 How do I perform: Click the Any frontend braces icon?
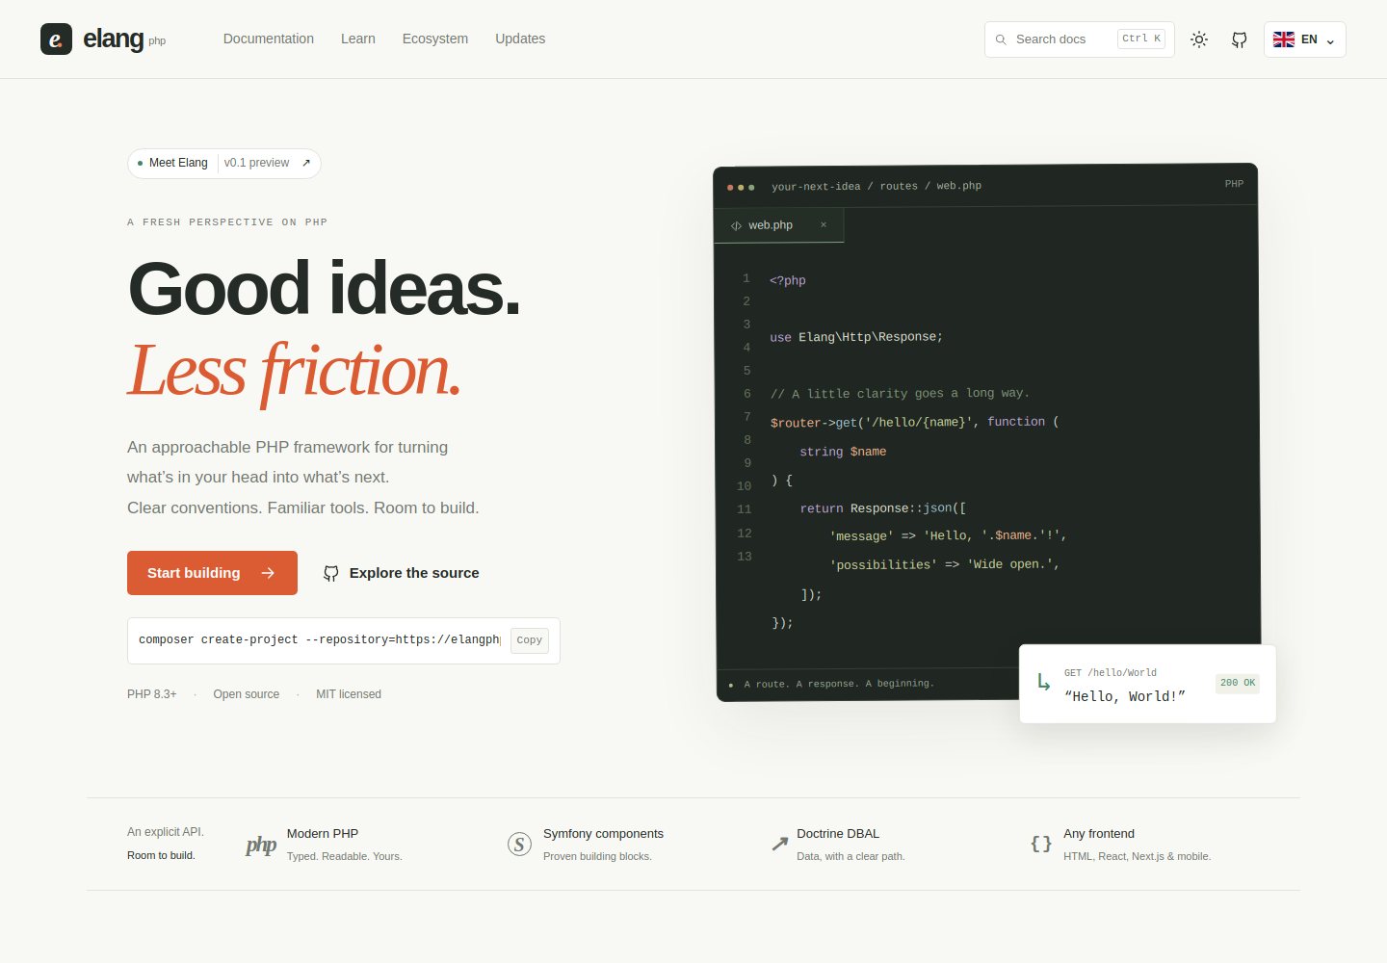point(1041,844)
